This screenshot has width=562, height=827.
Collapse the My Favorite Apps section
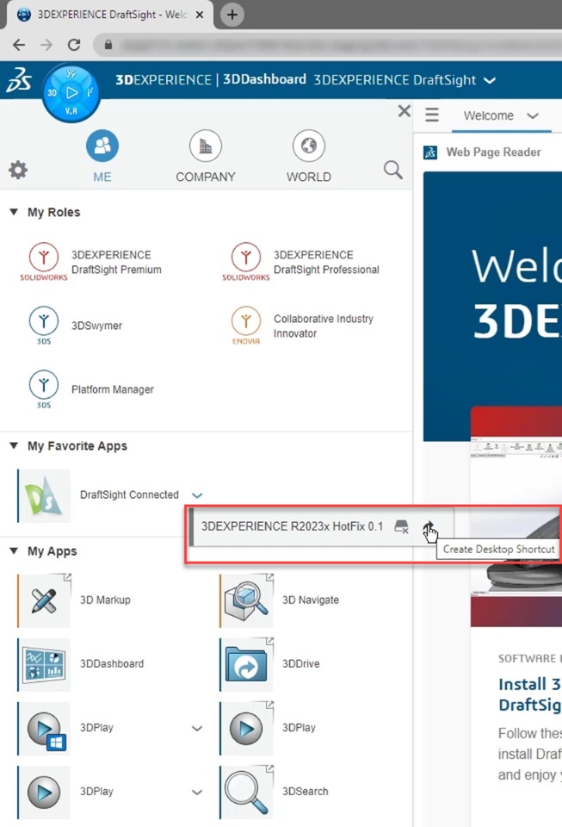(14, 445)
